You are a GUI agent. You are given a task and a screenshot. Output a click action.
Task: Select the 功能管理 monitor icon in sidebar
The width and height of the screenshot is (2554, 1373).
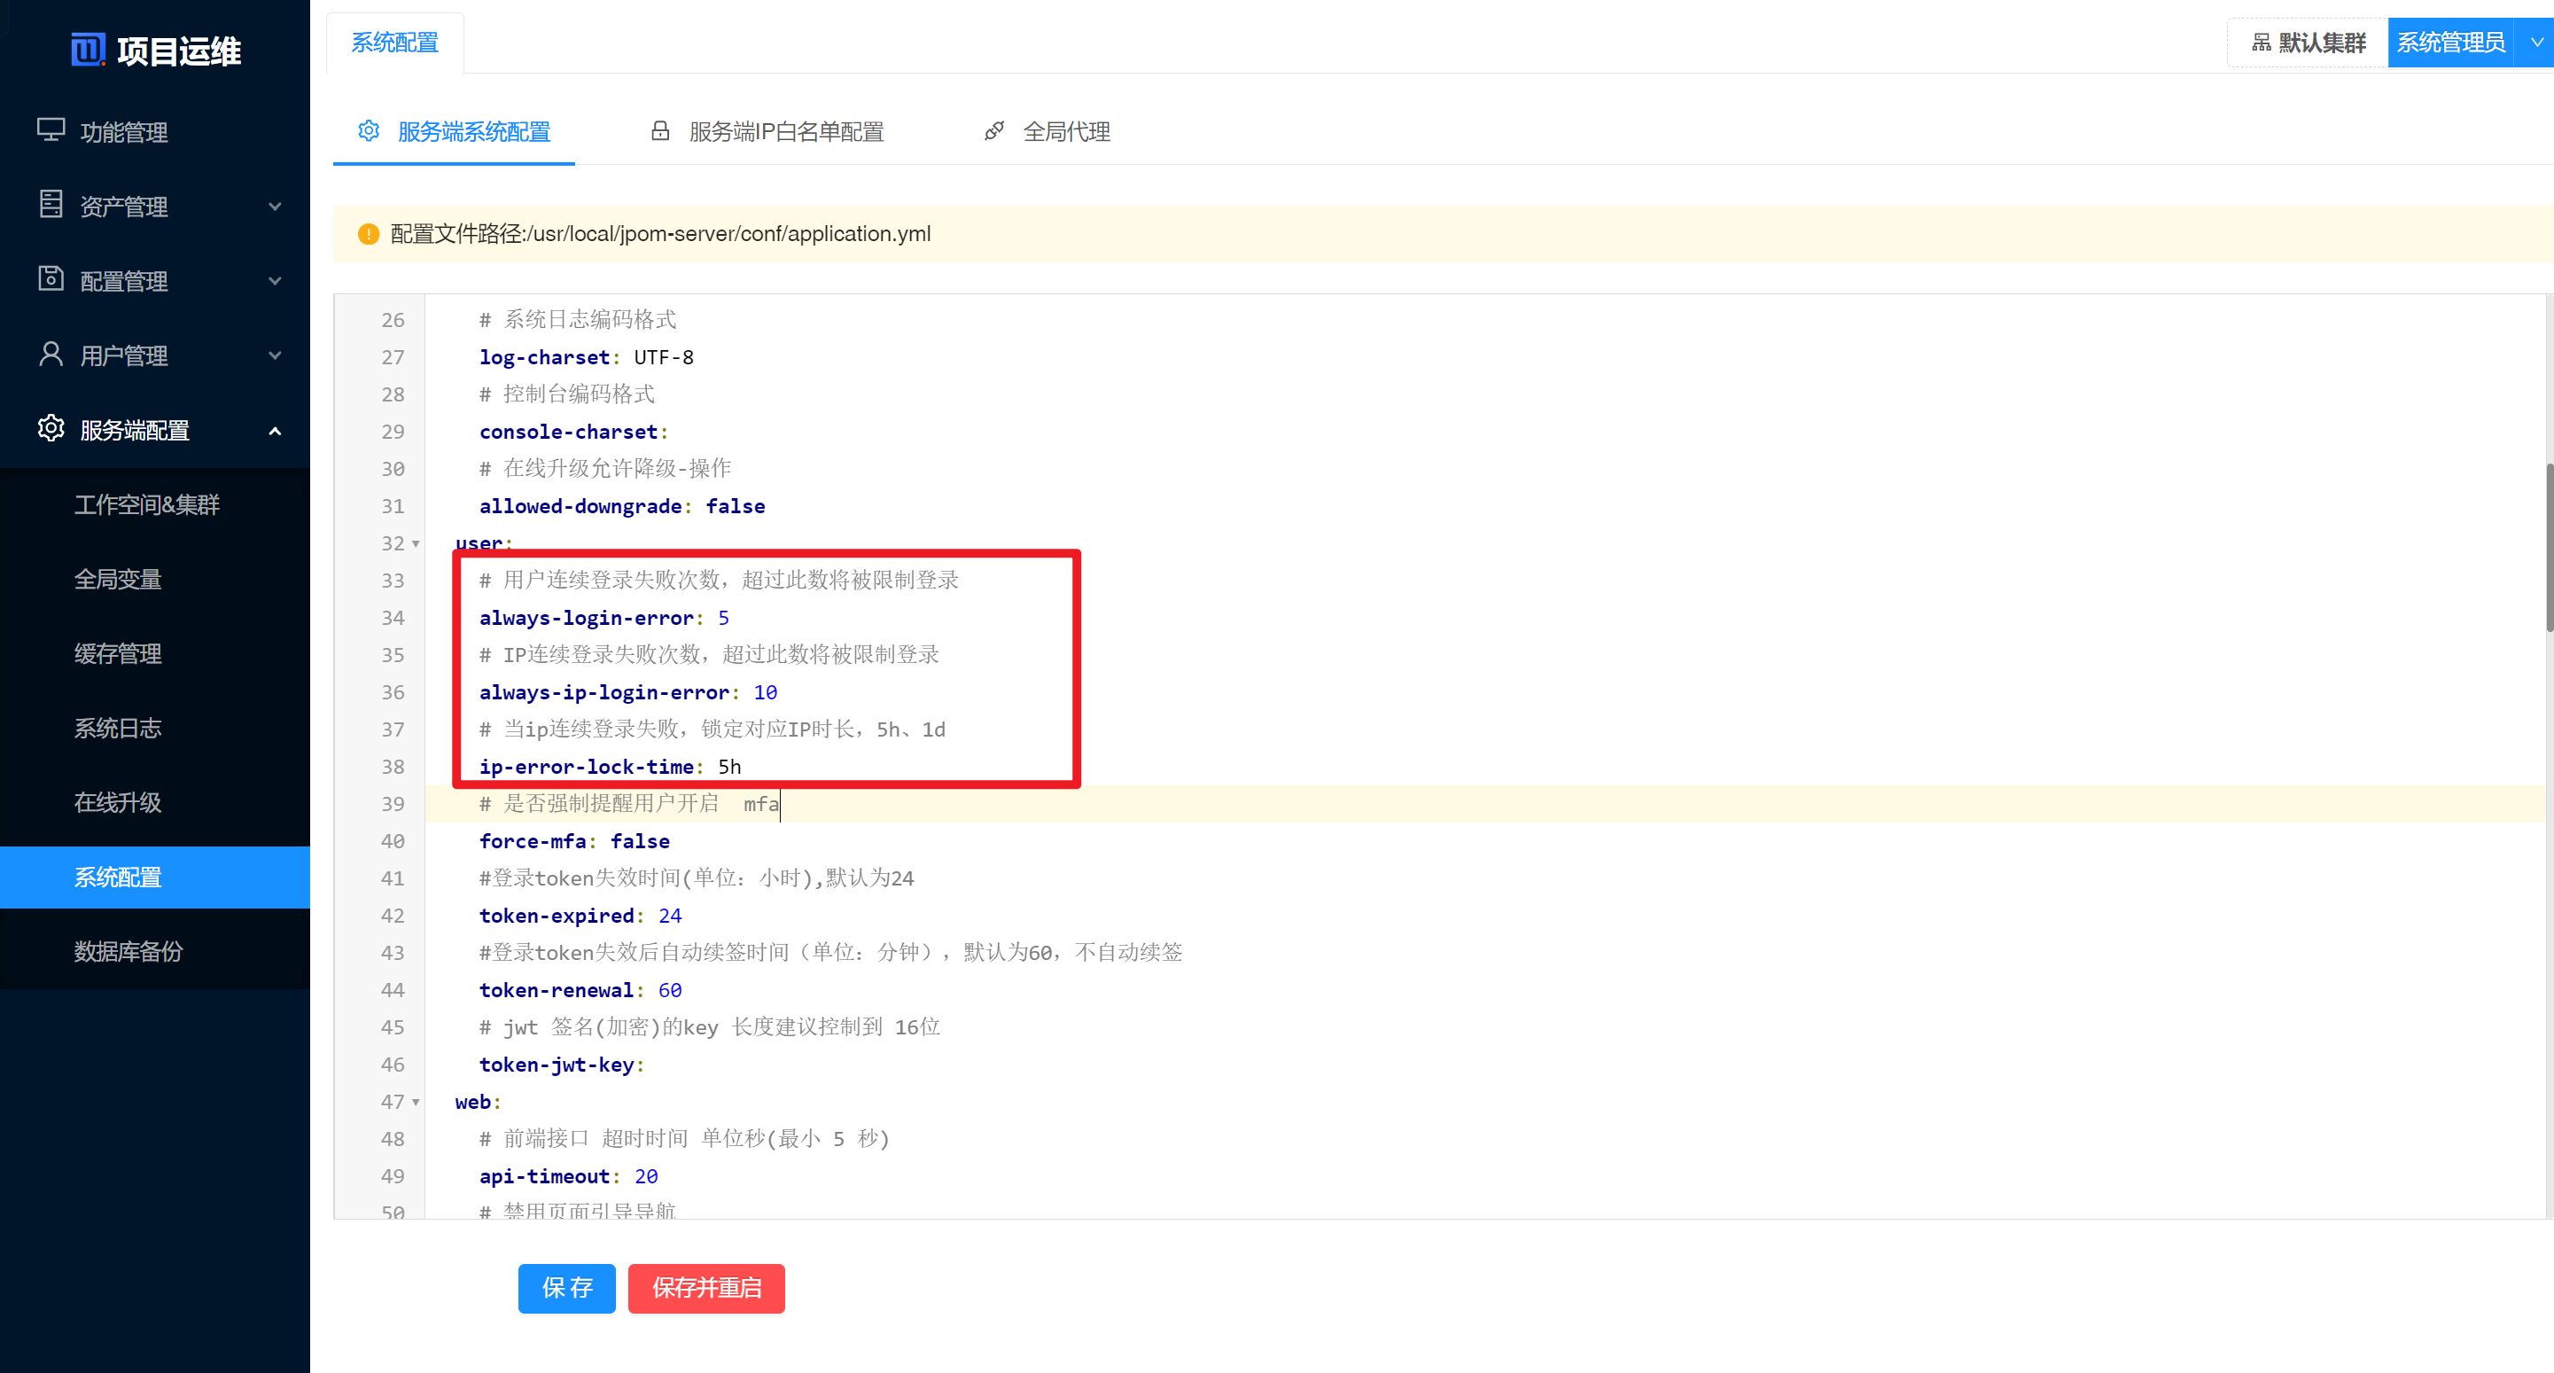[51, 131]
